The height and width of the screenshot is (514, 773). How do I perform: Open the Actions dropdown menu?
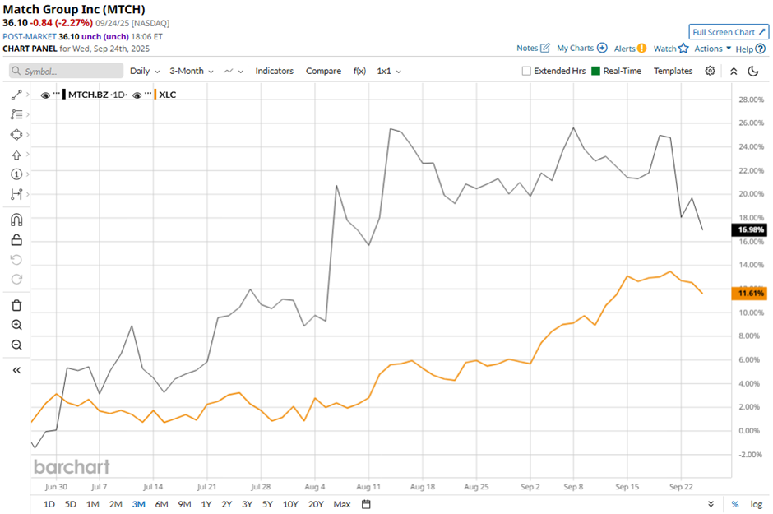point(712,49)
